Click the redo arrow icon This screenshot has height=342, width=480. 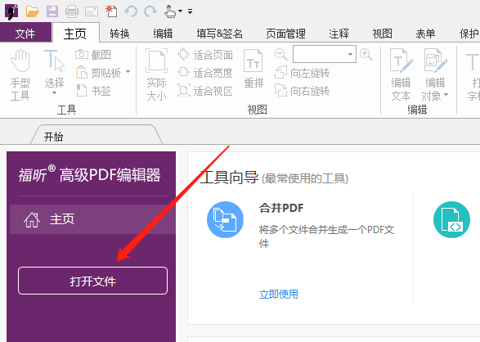click(x=150, y=11)
